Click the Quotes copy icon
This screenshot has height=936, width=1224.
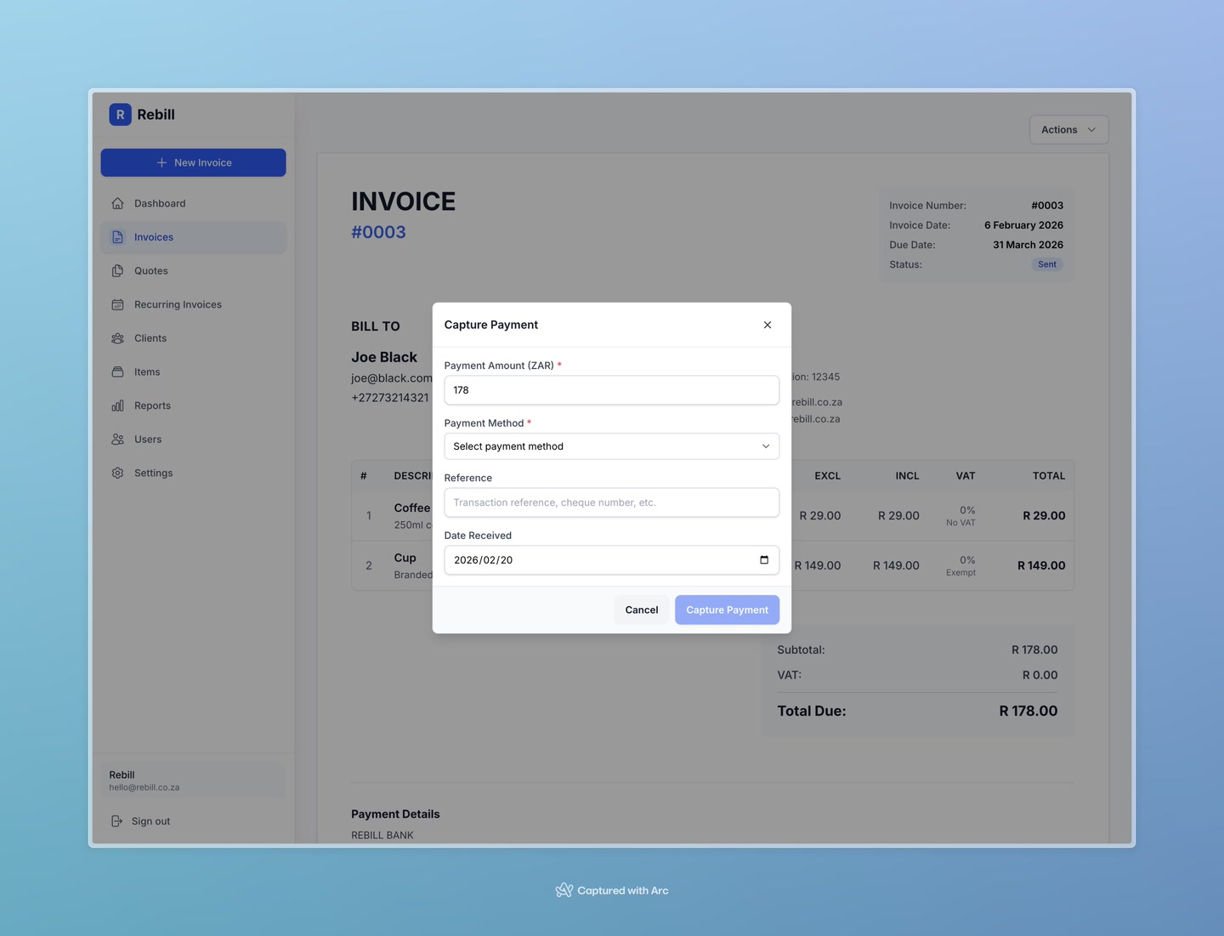tap(117, 270)
